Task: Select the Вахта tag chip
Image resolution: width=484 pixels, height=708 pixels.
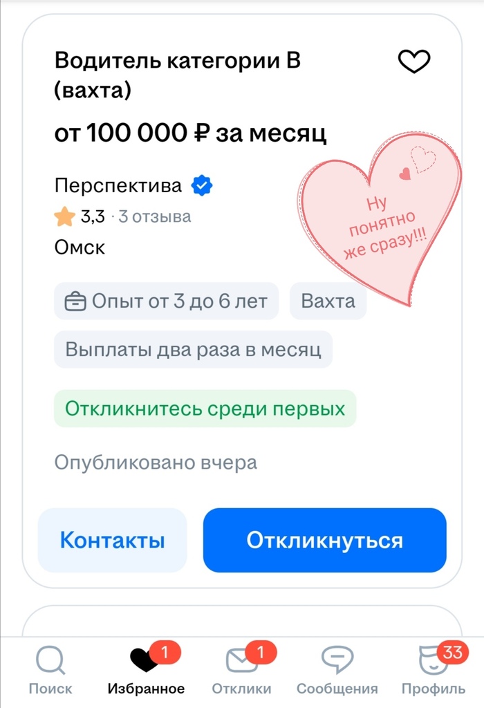Action: 328,301
